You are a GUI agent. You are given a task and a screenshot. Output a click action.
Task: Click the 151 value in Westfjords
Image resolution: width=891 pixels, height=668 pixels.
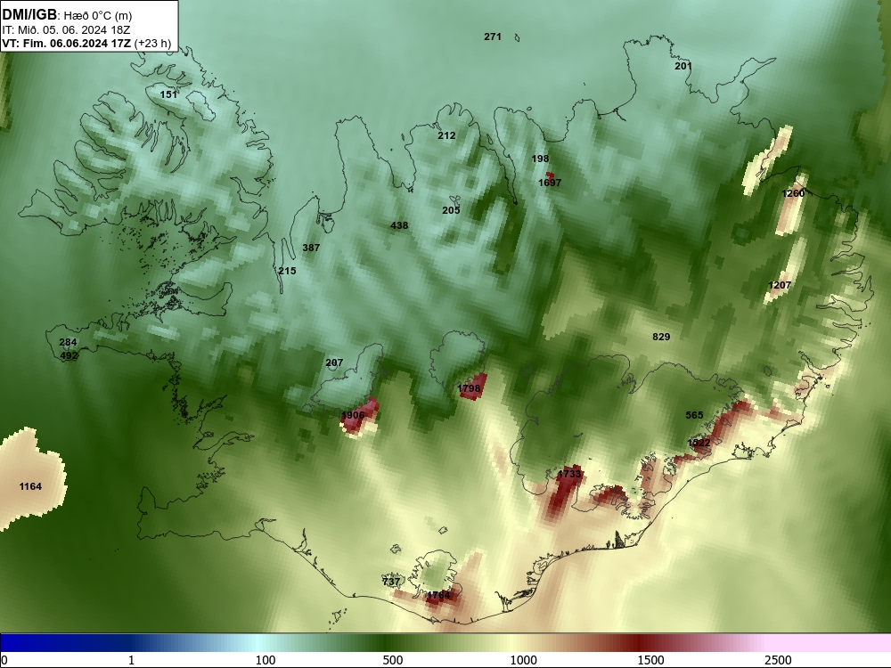pyautogui.click(x=168, y=95)
